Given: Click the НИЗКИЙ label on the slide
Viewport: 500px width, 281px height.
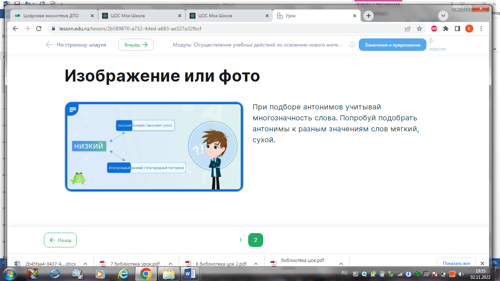Looking at the screenshot, I should pos(89,146).
